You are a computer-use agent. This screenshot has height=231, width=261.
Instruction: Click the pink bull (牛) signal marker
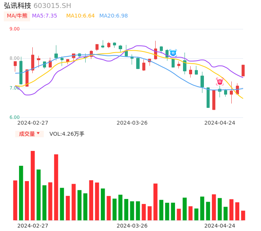coord(220,82)
